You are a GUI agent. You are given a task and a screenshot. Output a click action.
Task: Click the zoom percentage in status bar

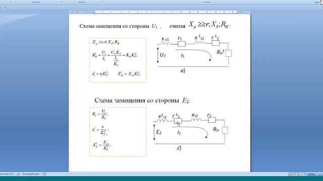pos(311,174)
